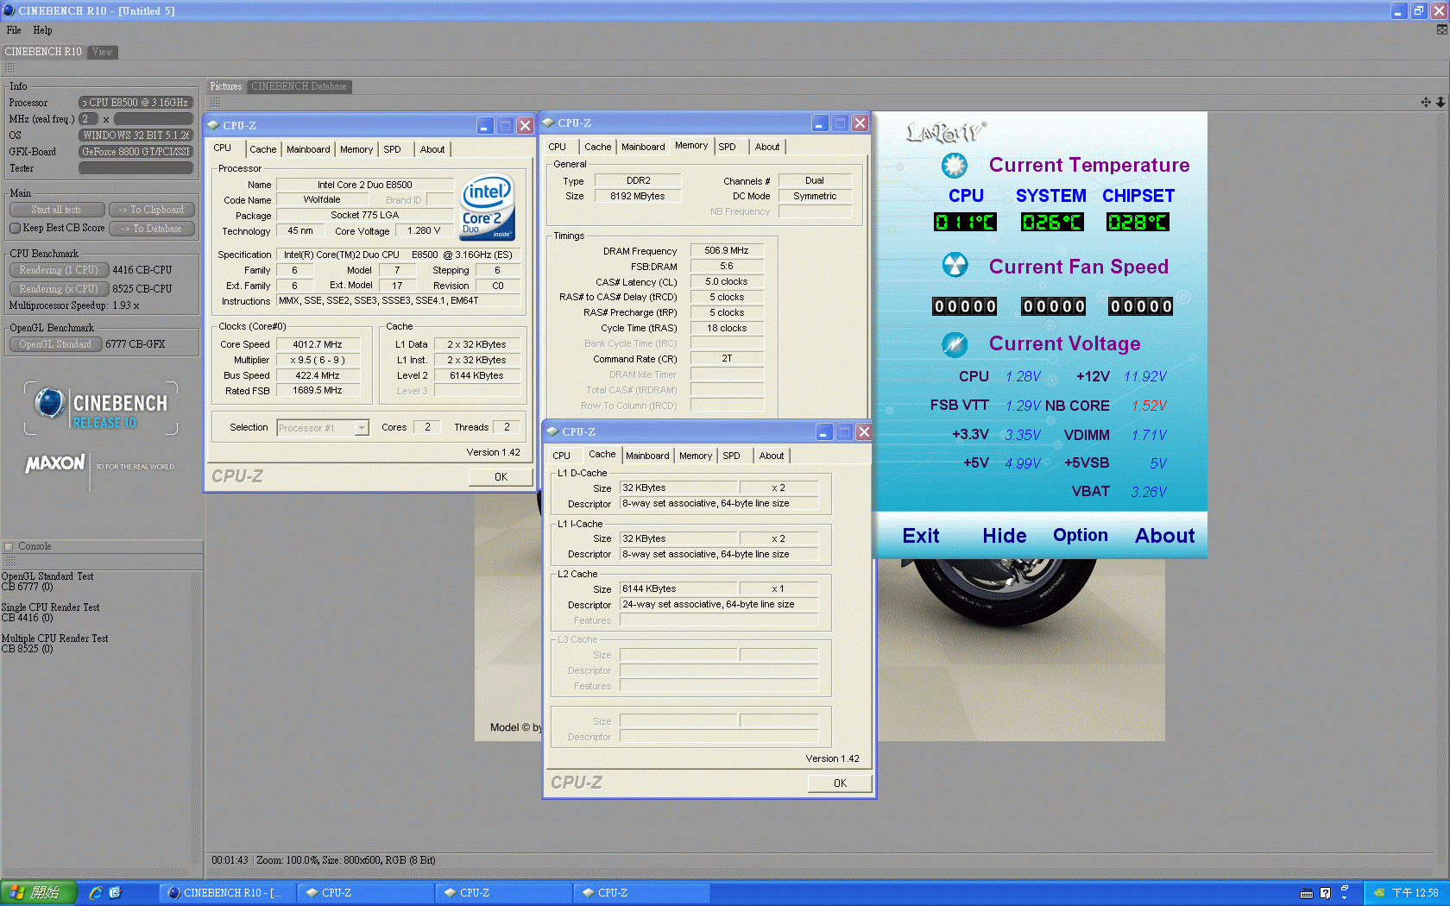The width and height of the screenshot is (1450, 906).
Task: Click the To Database button
Action: tap(152, 229)
